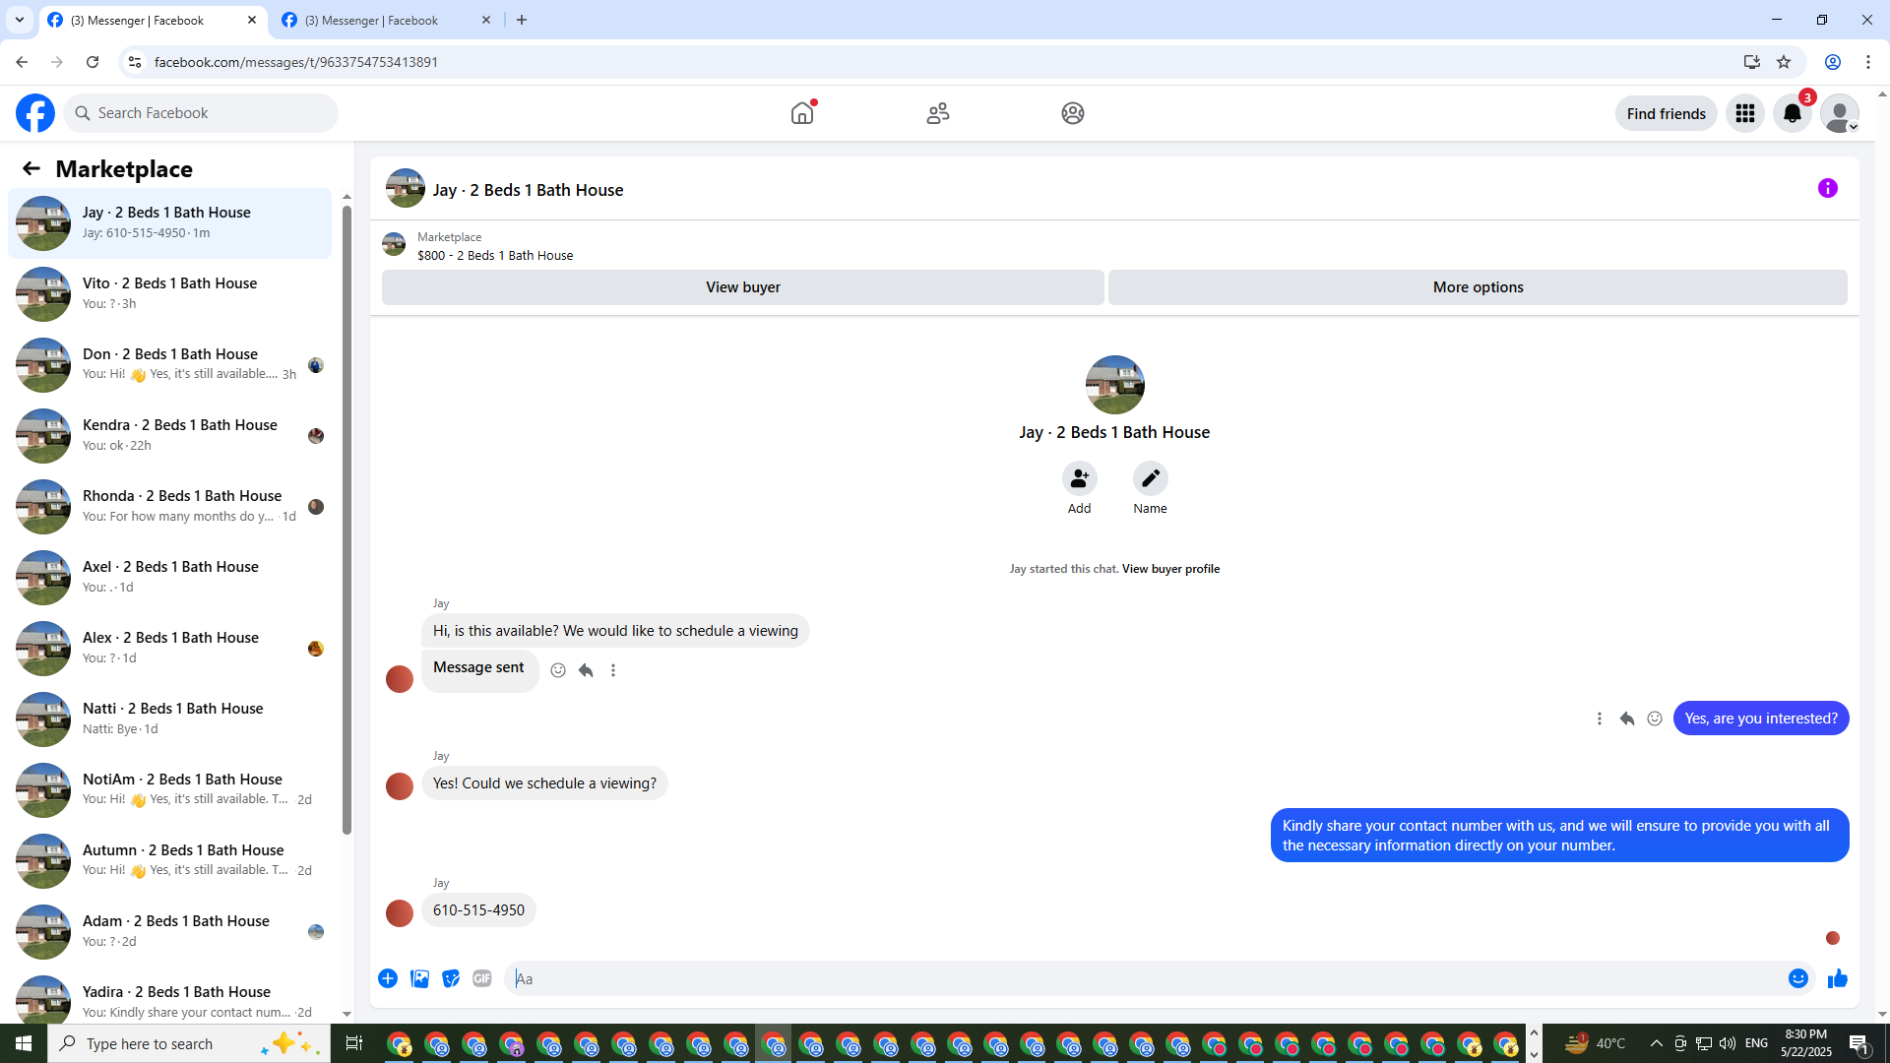1890x1063 pixels.
Task: Edit chat name with the pencil icon
Action: point(1151,478)
